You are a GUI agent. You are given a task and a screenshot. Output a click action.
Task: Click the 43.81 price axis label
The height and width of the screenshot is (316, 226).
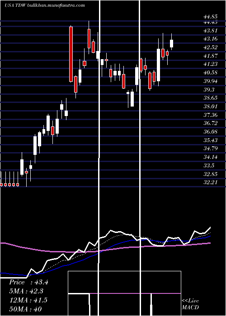pos(211,31)
